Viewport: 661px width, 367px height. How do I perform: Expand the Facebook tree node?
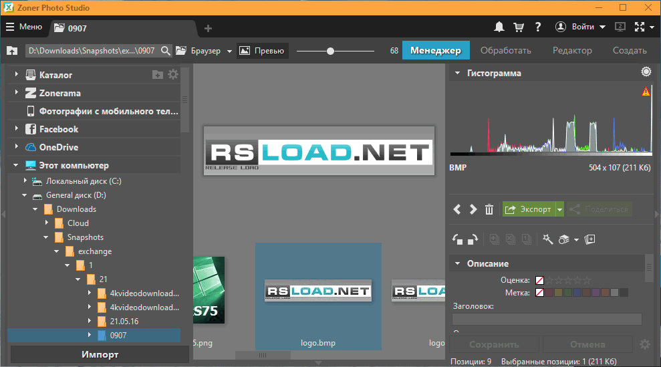(17, 128)
